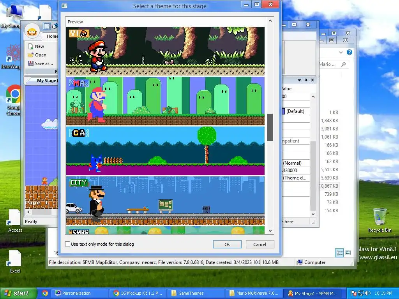Select the forest theme preview with Mario

[165, 51]
